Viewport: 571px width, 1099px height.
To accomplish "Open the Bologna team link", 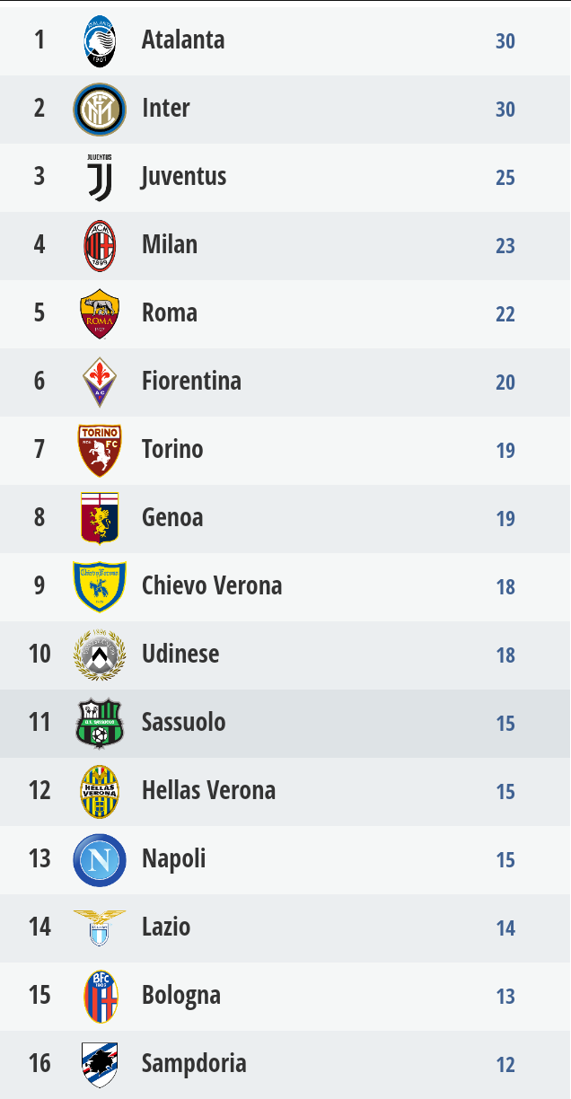I will [180, 995].
